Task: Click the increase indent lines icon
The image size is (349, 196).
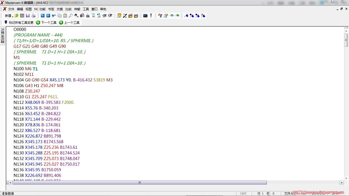Action: click(104, 16)
